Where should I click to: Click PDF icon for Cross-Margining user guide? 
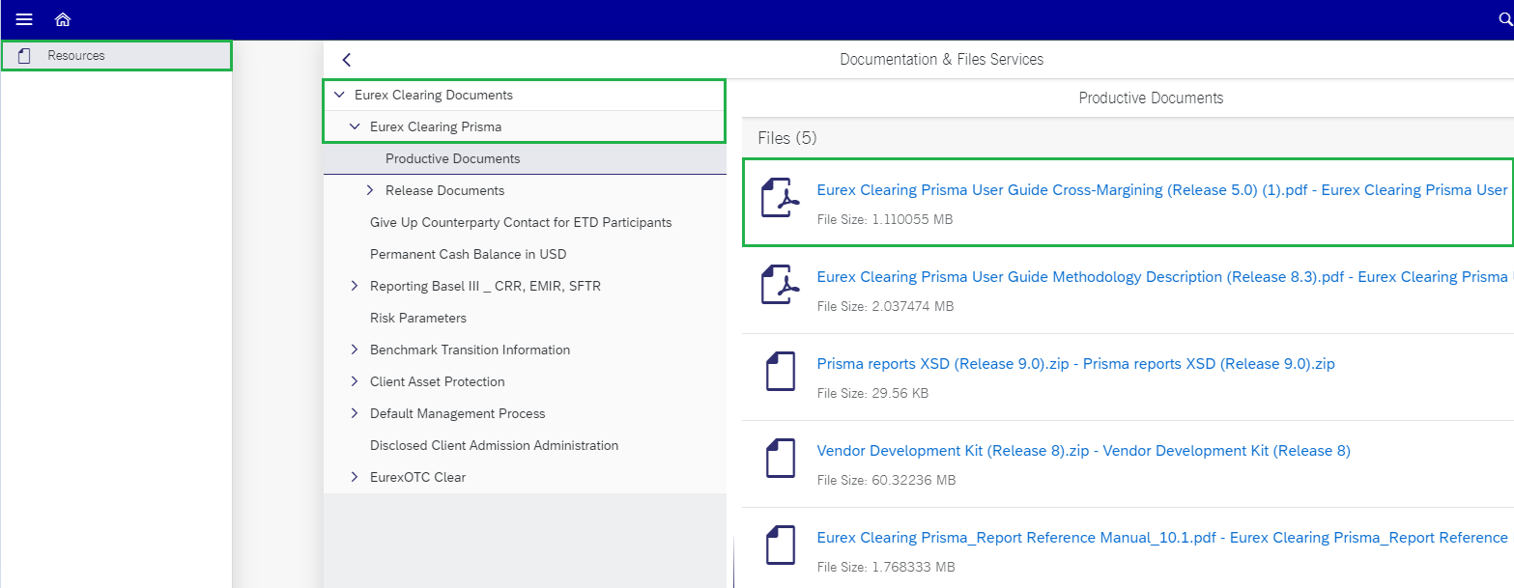click(779, 198)
